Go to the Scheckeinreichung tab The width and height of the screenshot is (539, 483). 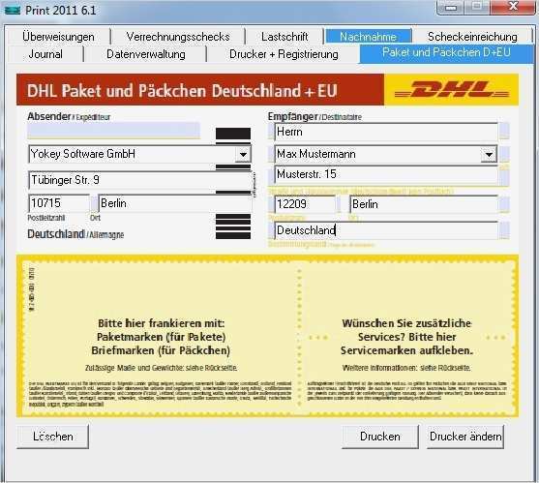click(x=472, y=37)
